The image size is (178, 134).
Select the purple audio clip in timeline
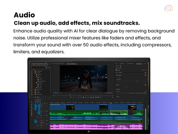[96, 126]
